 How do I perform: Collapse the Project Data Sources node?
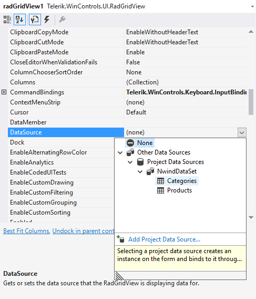[130, 162]
